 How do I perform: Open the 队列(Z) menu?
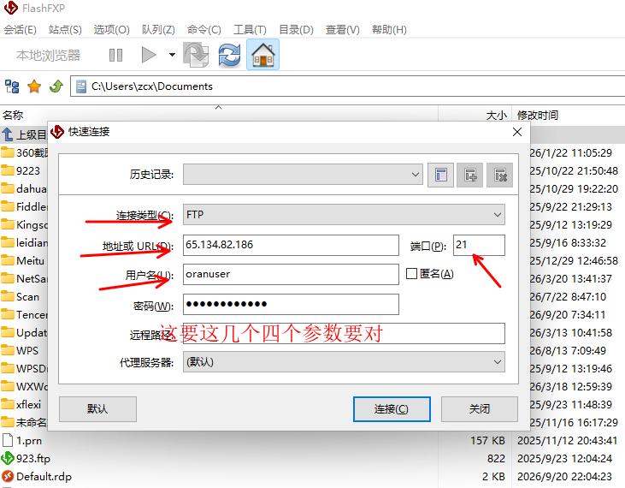(158, 30)
